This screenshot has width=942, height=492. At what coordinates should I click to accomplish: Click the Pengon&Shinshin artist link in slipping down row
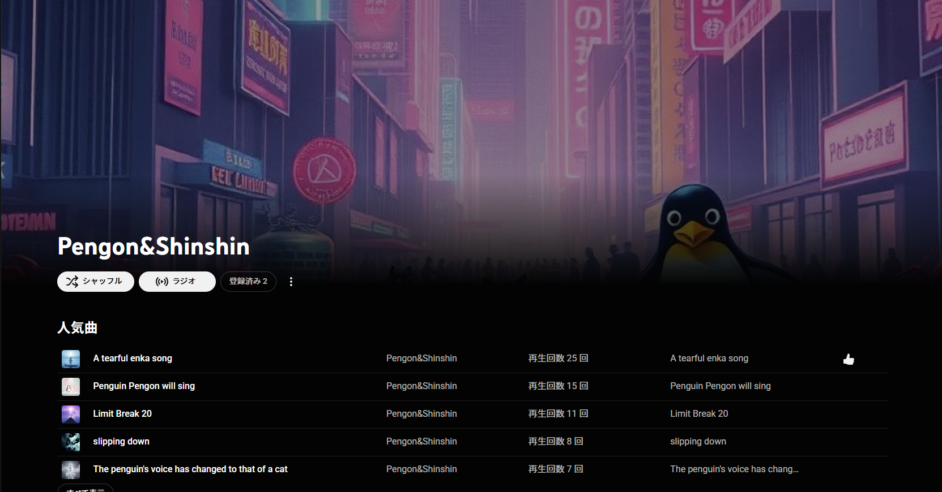[x=421, y=442]
